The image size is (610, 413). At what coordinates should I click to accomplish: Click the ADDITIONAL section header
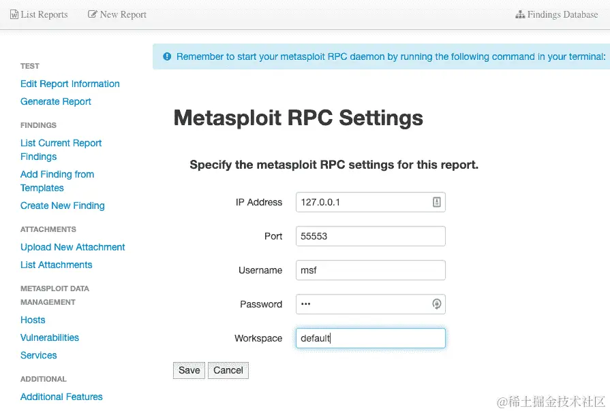click(x=44, y=379)
